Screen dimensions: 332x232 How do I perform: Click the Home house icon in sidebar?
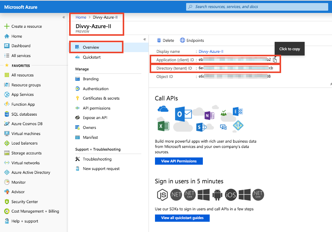(7, 36)
